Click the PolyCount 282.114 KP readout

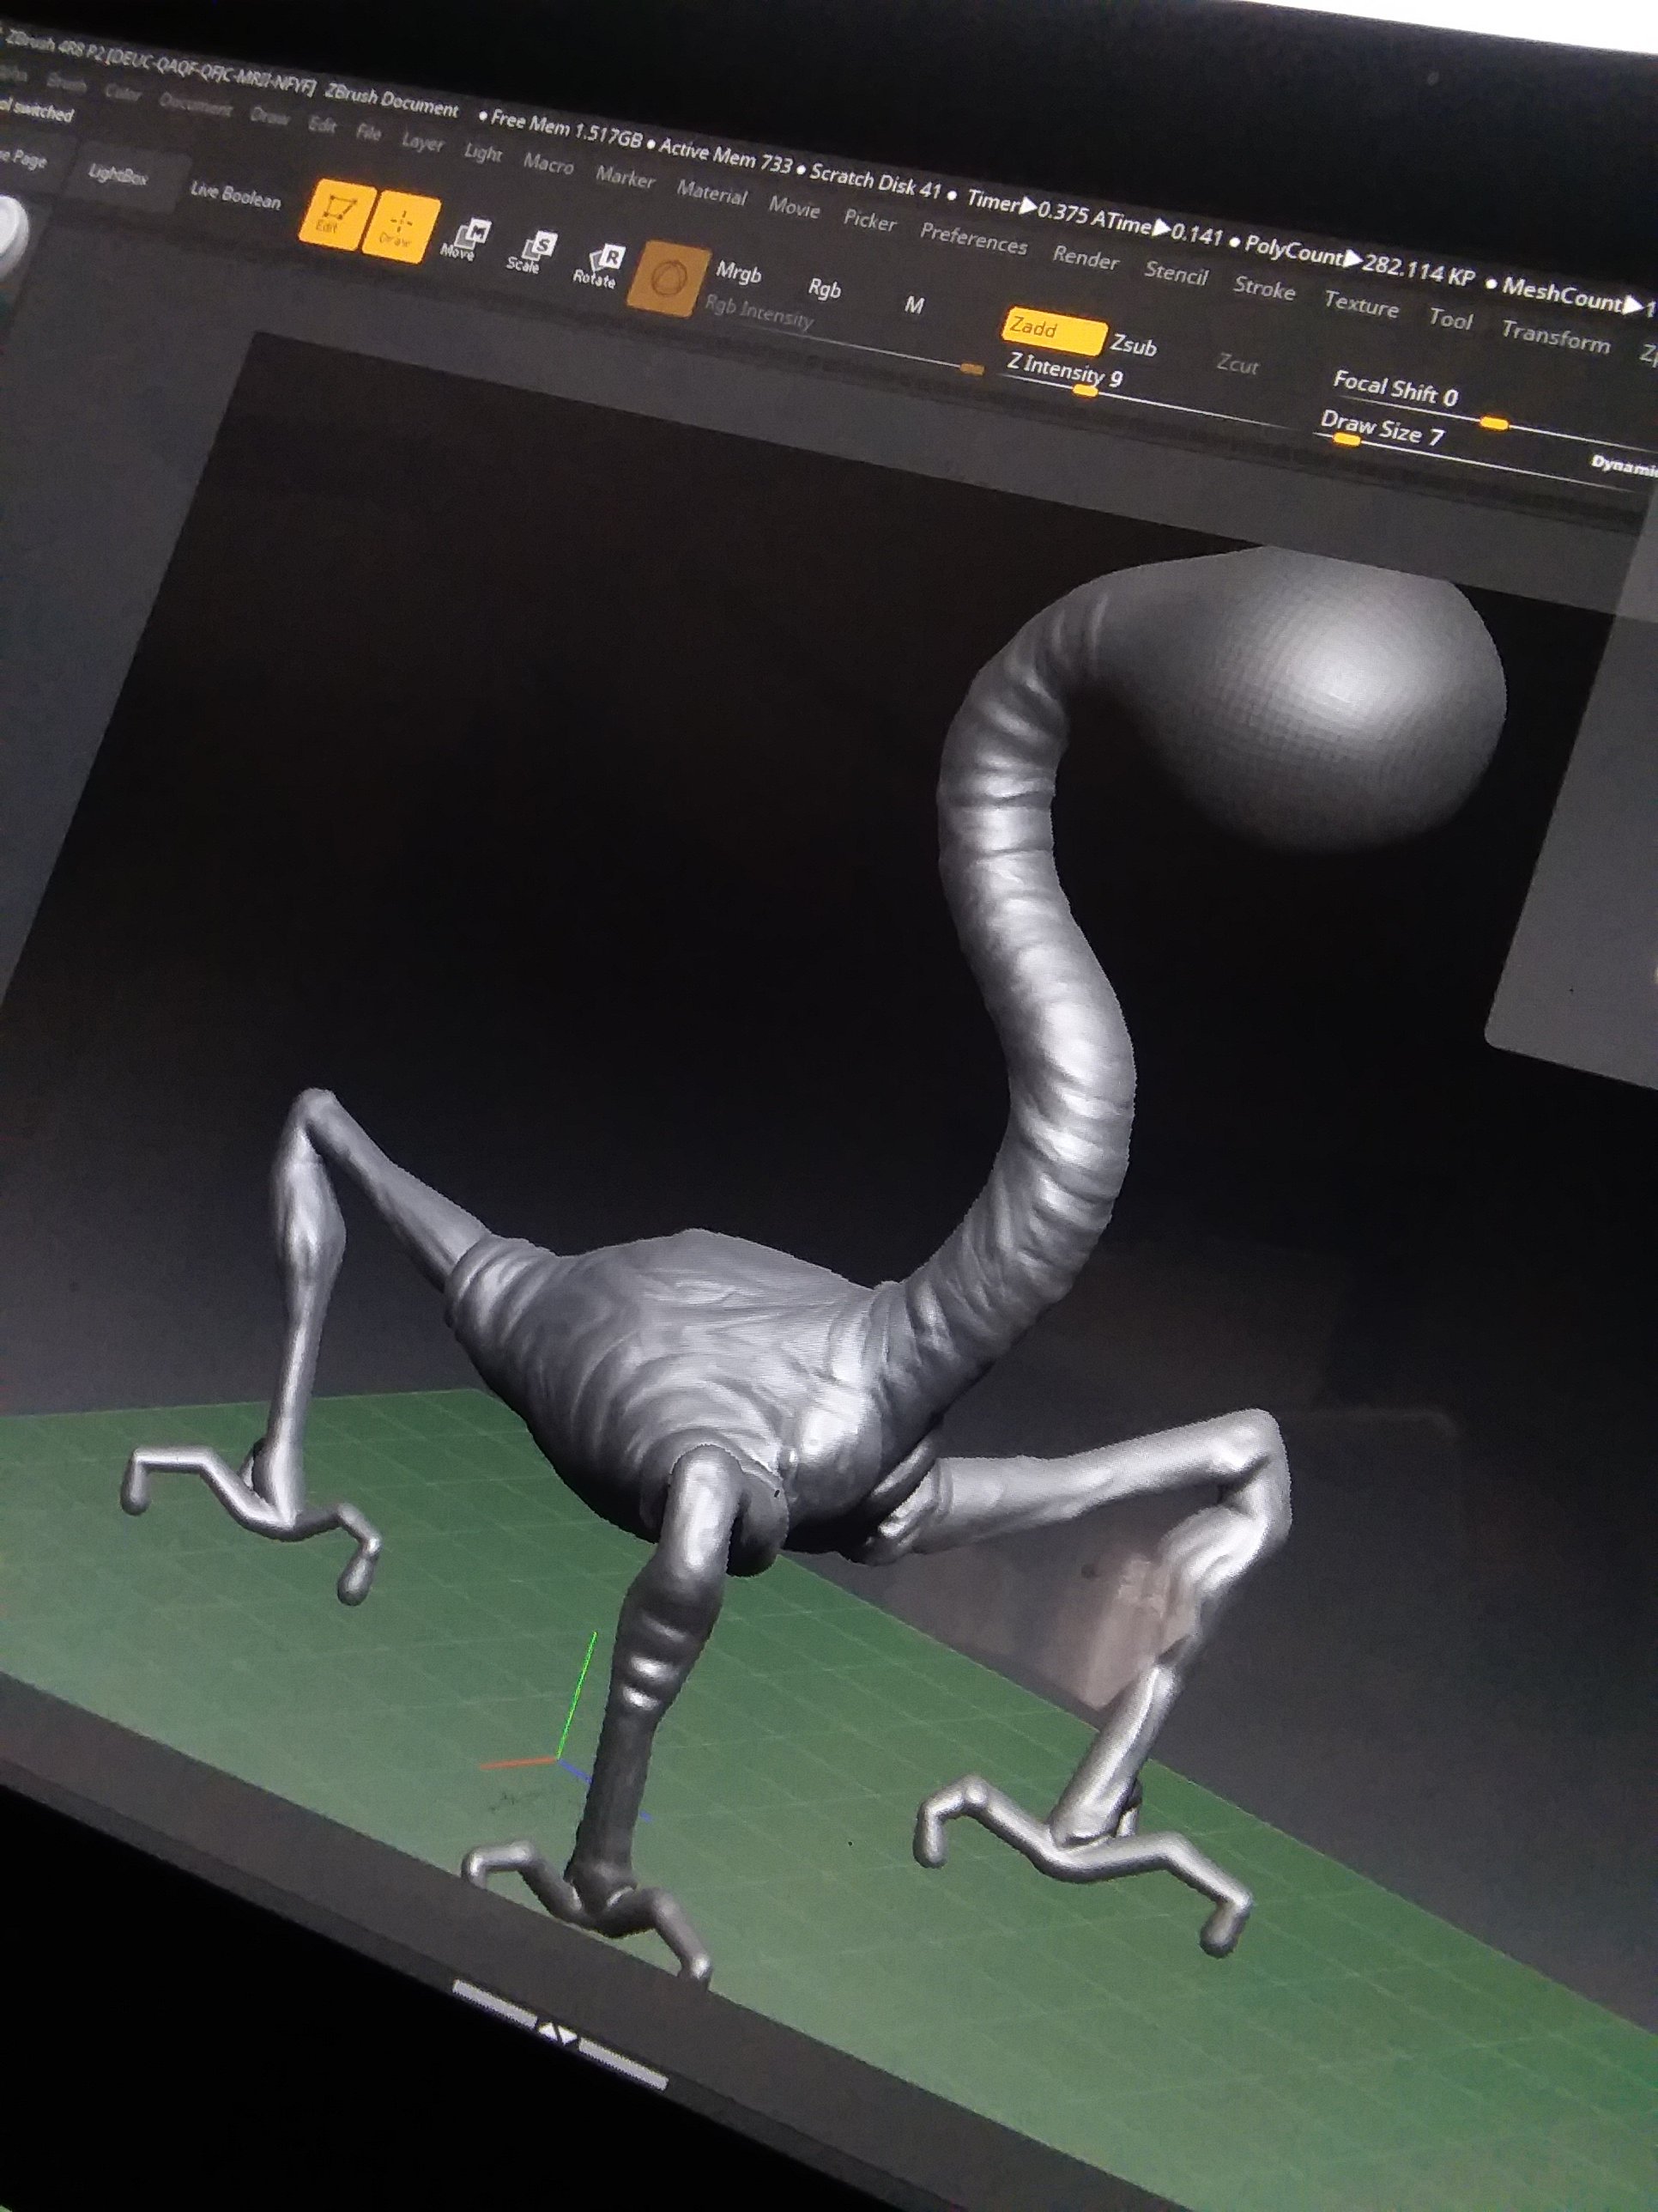tap(1358, 262)
